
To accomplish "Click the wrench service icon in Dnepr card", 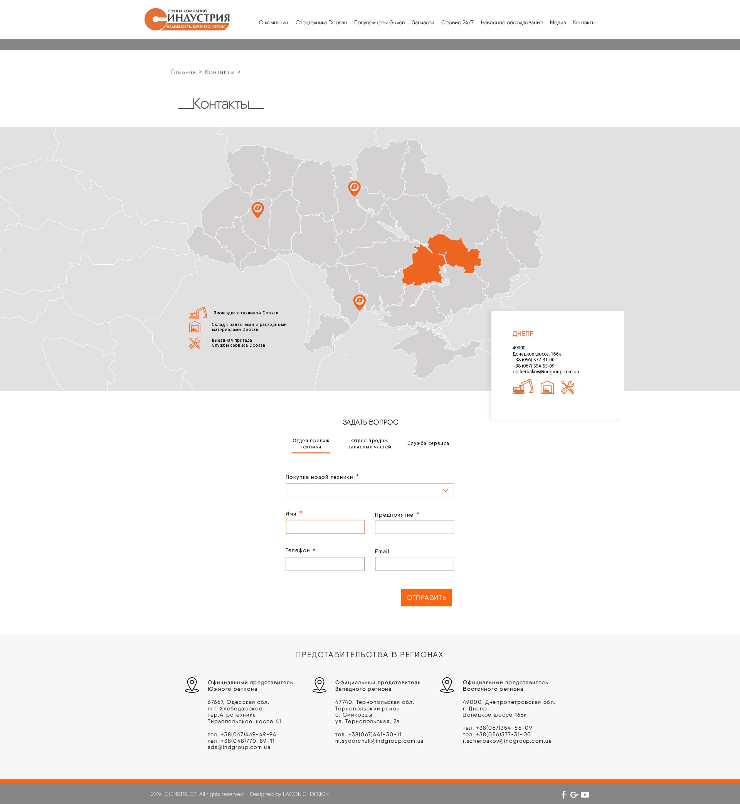I will point(567,388).
